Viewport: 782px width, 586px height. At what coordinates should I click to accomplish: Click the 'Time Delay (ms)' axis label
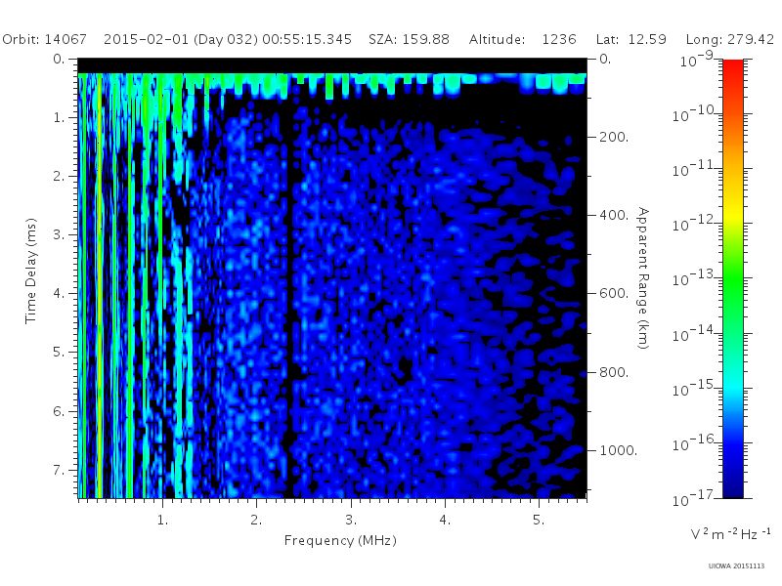click(31, 271)
